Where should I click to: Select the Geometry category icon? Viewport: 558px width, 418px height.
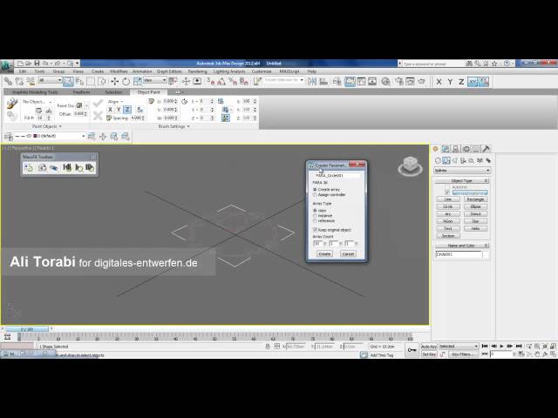(x=438, y=160)
